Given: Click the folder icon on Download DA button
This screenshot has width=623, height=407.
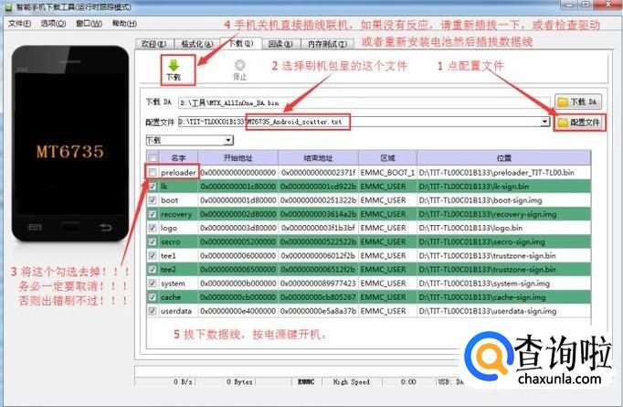Looking at the screenshot, I should [x=562, y=102].
